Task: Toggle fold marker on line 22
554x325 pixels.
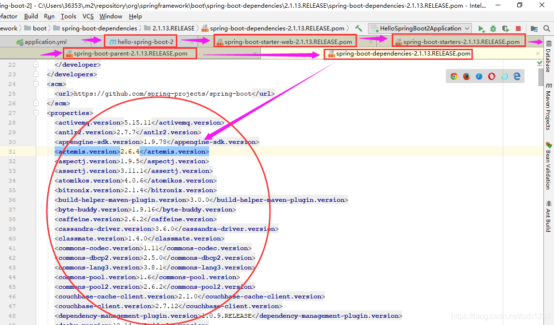Action: 36,65
